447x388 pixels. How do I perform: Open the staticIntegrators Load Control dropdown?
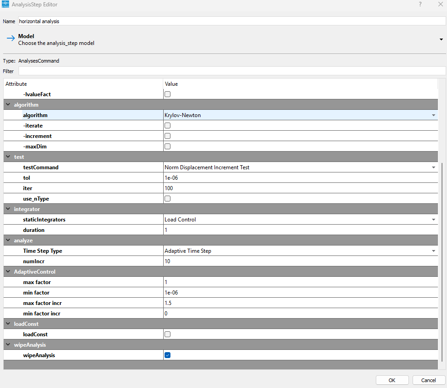pyautogui.click(x=433, y=220)
